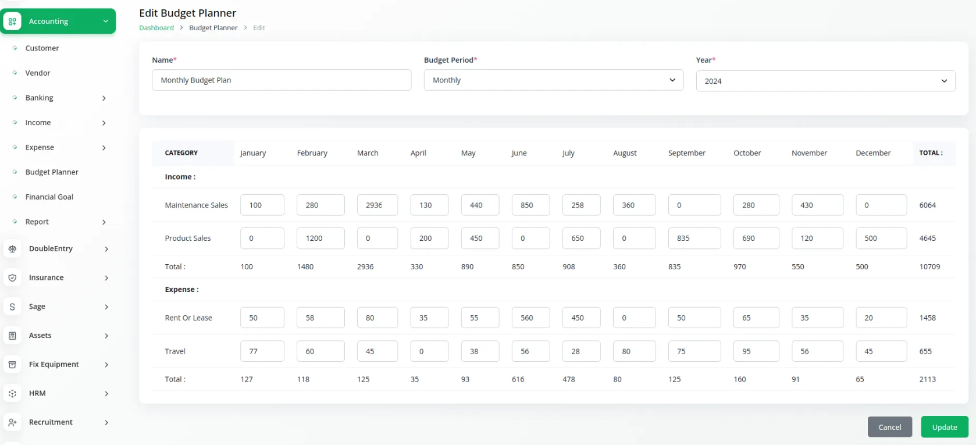Edit Rent Or Lease December value 20
Viewport: 976px width, 445px height.
881,318
